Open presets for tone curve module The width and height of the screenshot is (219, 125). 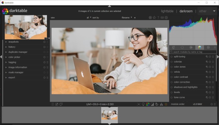[213, 97]
